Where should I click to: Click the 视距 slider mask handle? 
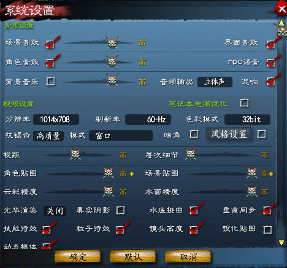coord(75,154)
